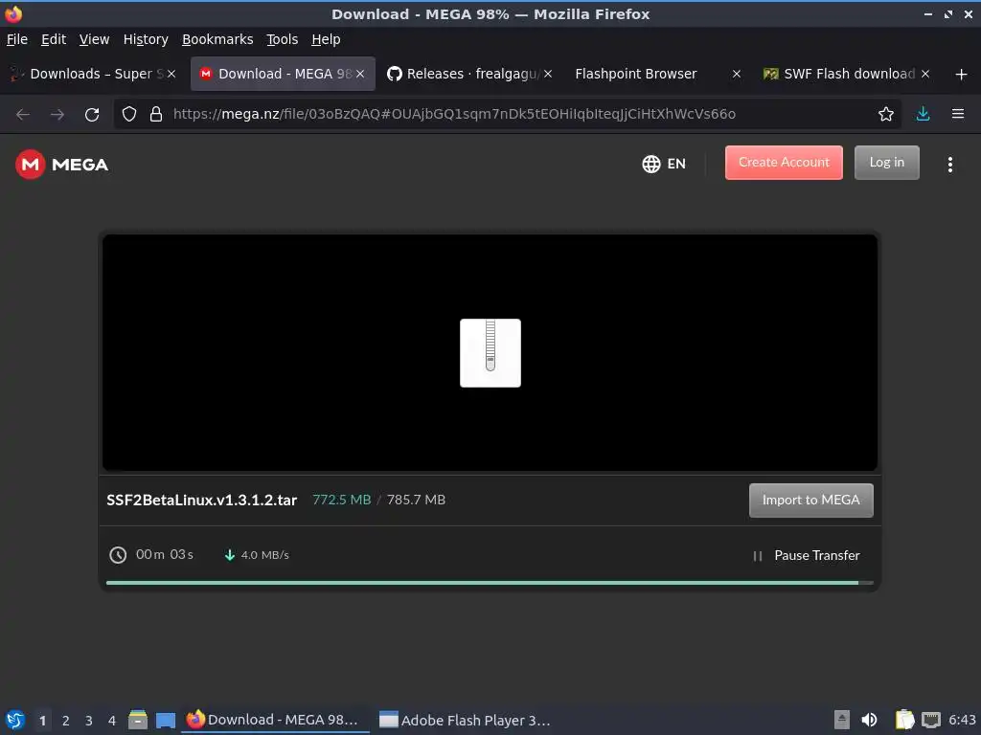Click the zip archive file thumbnail
The width and height of the screenshot is (981, 735).
tap(490, 353)
